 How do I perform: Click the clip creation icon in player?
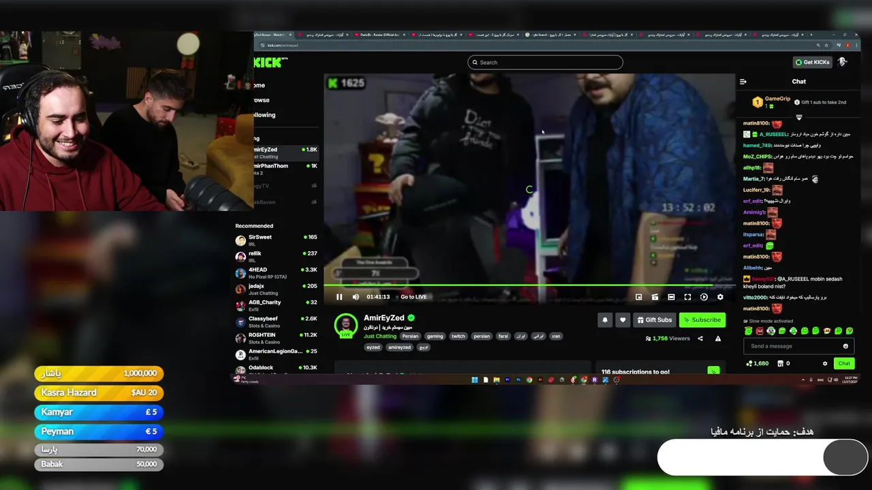pos(655,297)
